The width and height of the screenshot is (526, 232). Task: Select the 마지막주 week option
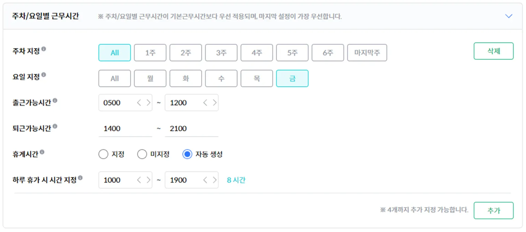367,53
